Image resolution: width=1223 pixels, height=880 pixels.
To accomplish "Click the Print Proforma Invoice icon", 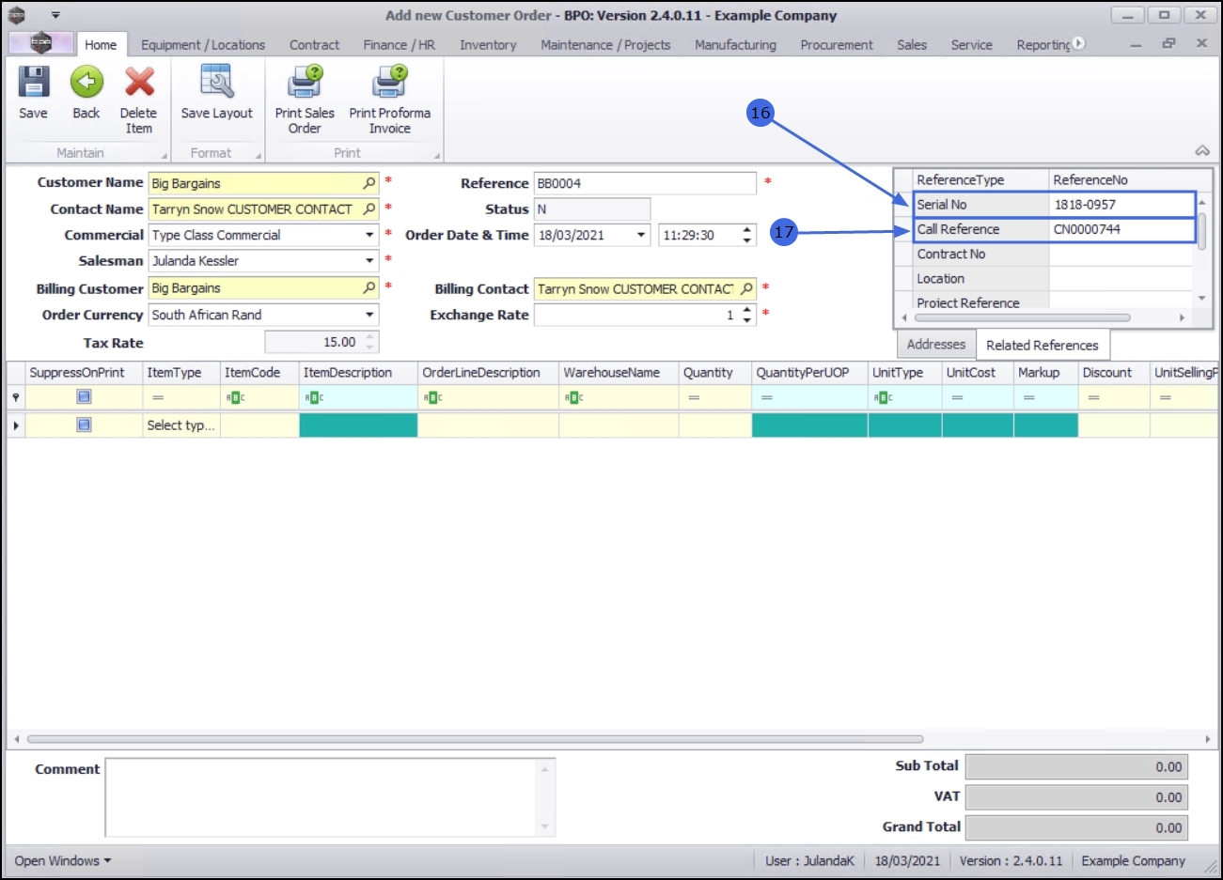I will tap(389, 83).
